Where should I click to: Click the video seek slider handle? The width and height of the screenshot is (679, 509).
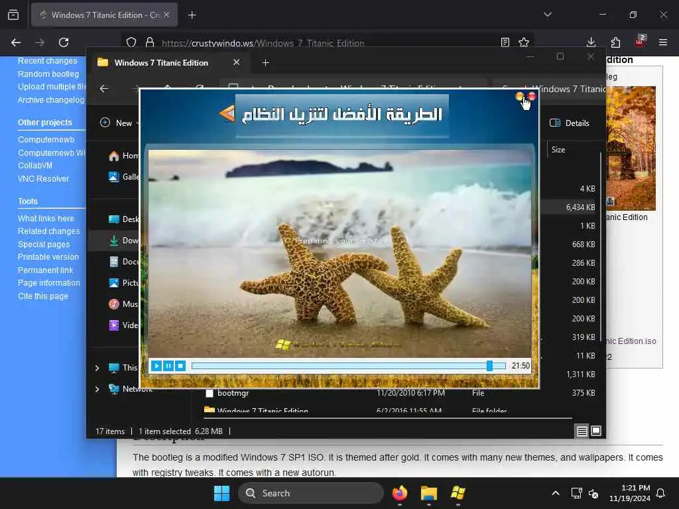tap(489, 366)
